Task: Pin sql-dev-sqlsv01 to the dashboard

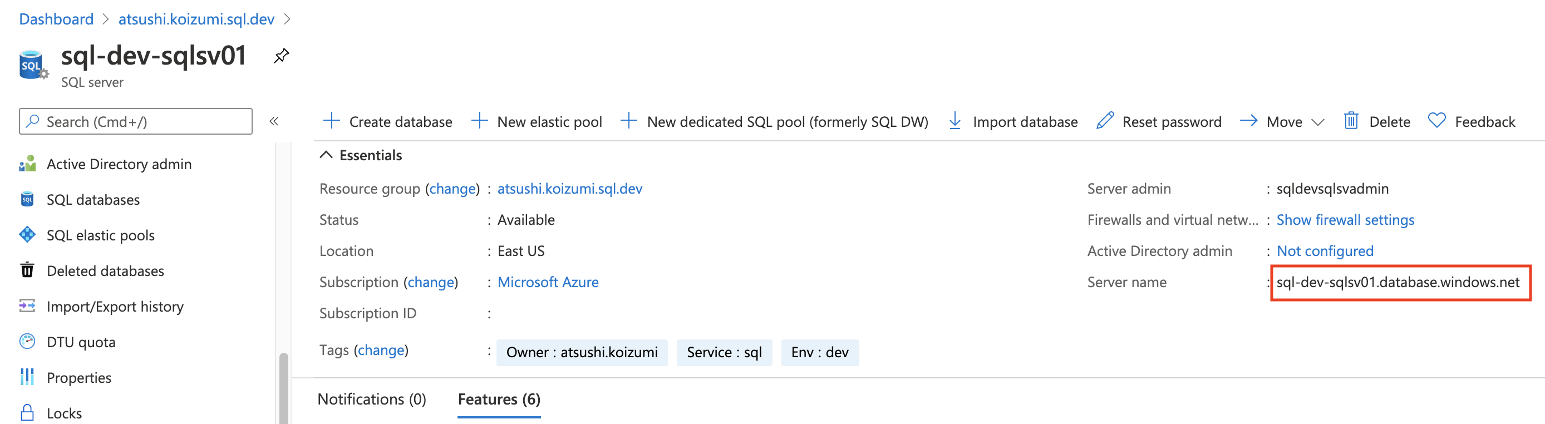Action: (281, 56)
